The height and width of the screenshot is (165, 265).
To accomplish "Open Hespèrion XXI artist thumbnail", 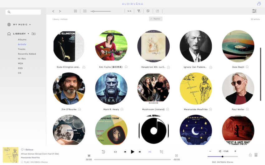I will coord(153,46).
